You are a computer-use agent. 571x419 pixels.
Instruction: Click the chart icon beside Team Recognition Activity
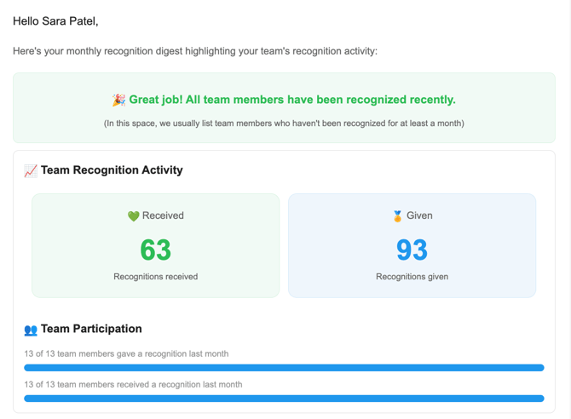click(x=31, y=170)
